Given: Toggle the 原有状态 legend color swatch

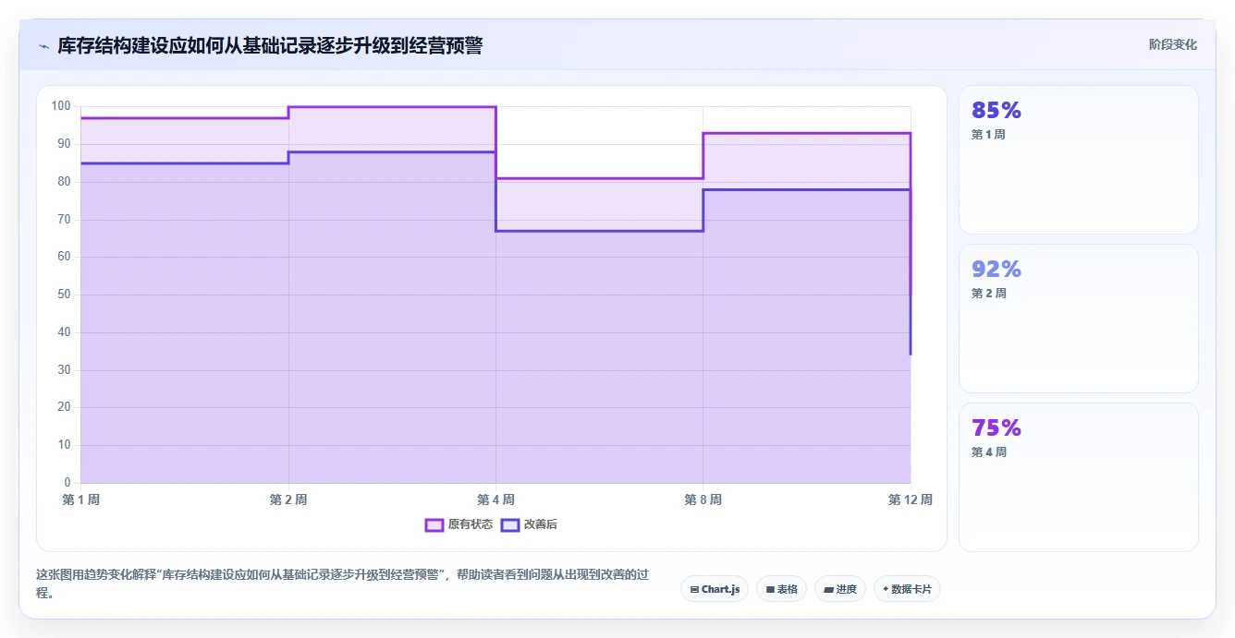Looking at the screenshot, I should click(434, 524).
